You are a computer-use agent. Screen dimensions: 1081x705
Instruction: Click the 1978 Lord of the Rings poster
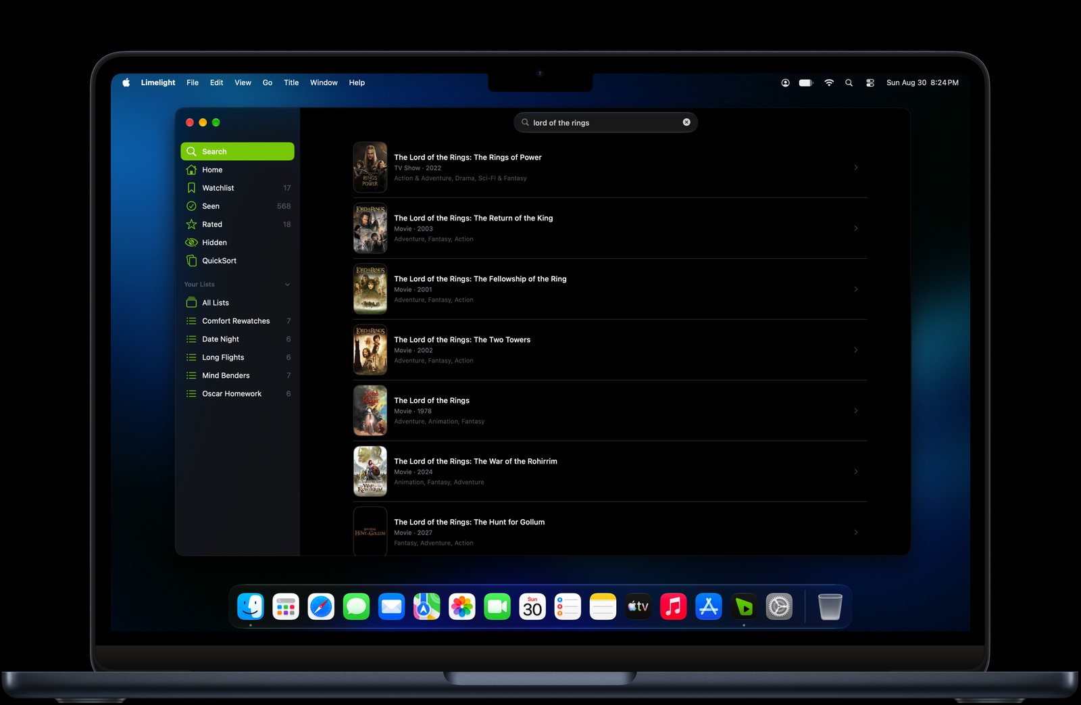[370, 411]
